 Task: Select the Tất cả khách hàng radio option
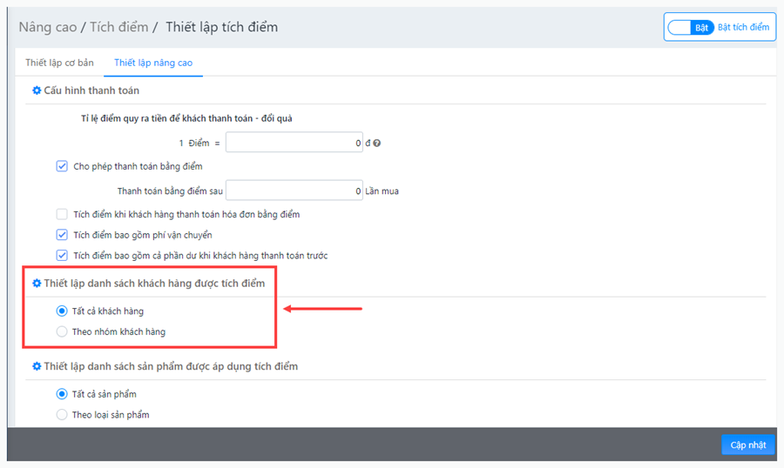point(62,311)
